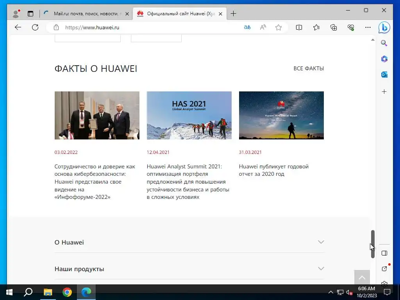The height and width of the screenshot is (300, 400).
Task: Show hidden system tray icons
Action: [330, 292]
